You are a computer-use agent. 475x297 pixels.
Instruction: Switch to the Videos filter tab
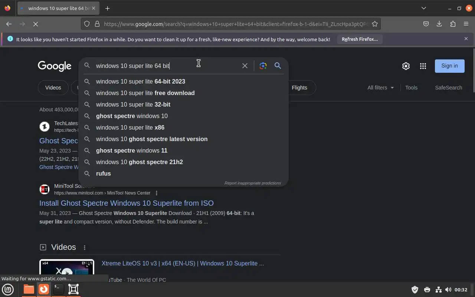[53, 88]
